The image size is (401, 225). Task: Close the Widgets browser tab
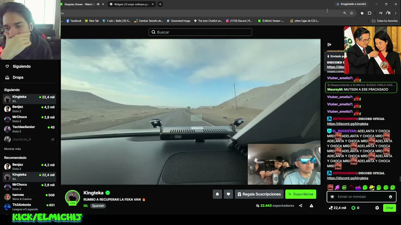[153, 4]
